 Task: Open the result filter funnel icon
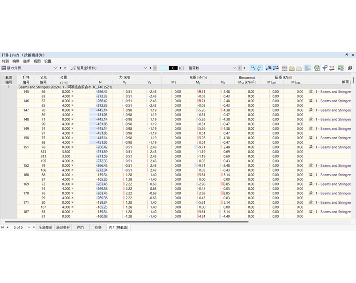point(325,68)
